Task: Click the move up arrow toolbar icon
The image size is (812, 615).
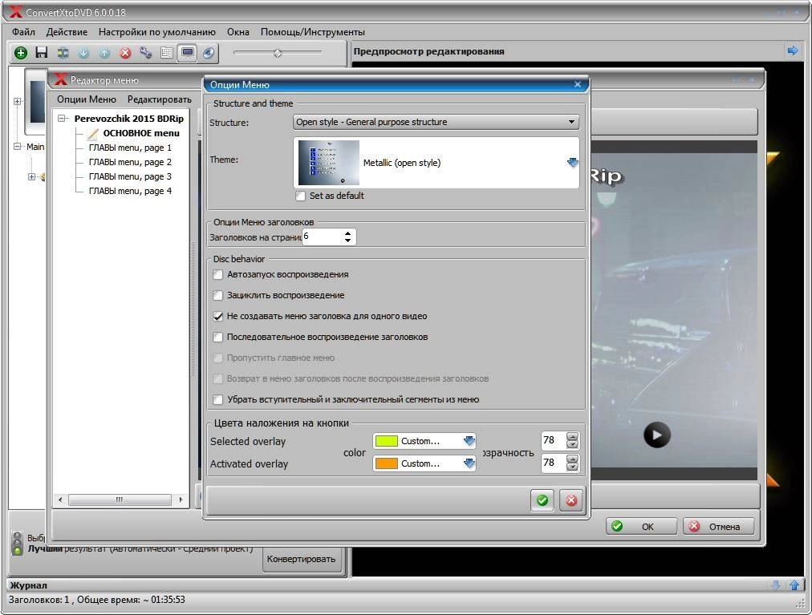Action: (x=104, y=53)
